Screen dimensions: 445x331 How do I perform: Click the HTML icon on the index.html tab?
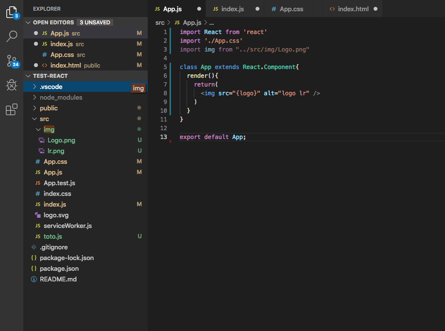tap(332, 9)
